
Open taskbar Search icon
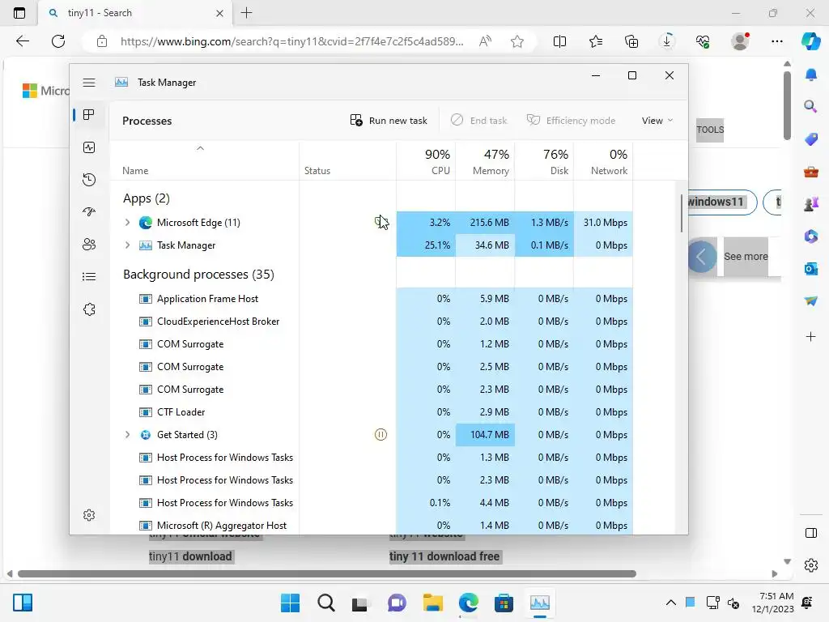pyautogui.click(x=326, y=603)
